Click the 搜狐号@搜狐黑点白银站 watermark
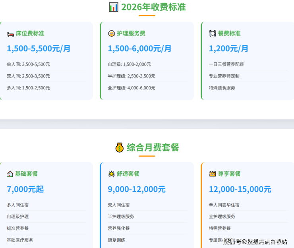Image resolution: width=294 pixels, height=248 pixels. pos(255,241)
